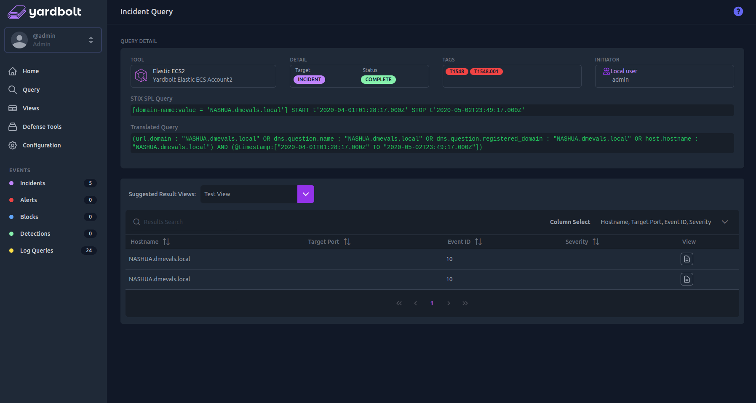Open Column Select list showing Hostname, Target Port
Viewport: 756px width, 403px height.
click(x=656, y=222)
